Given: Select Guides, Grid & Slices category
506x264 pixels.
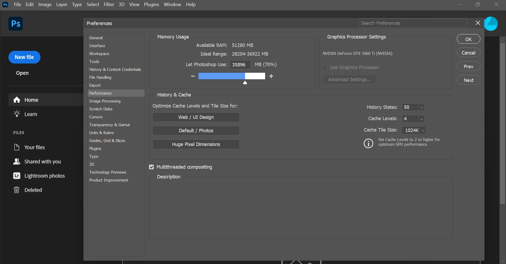Looking at the screenshot, I should (x=116, y=141).
